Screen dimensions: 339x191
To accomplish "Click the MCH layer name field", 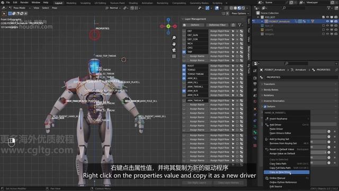I will (x=197, y=44).
